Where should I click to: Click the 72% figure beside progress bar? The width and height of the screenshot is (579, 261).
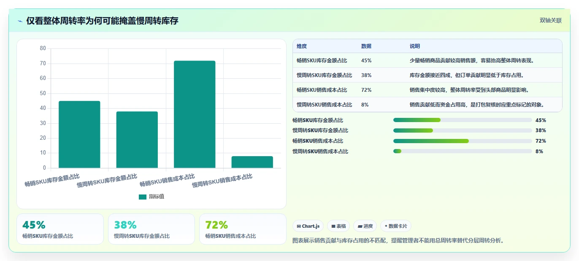(x=541, y=141)
